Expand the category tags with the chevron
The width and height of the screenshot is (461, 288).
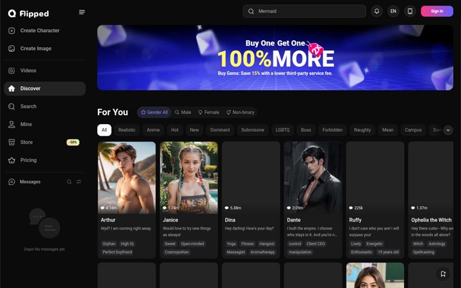click(x=448, y=130)
